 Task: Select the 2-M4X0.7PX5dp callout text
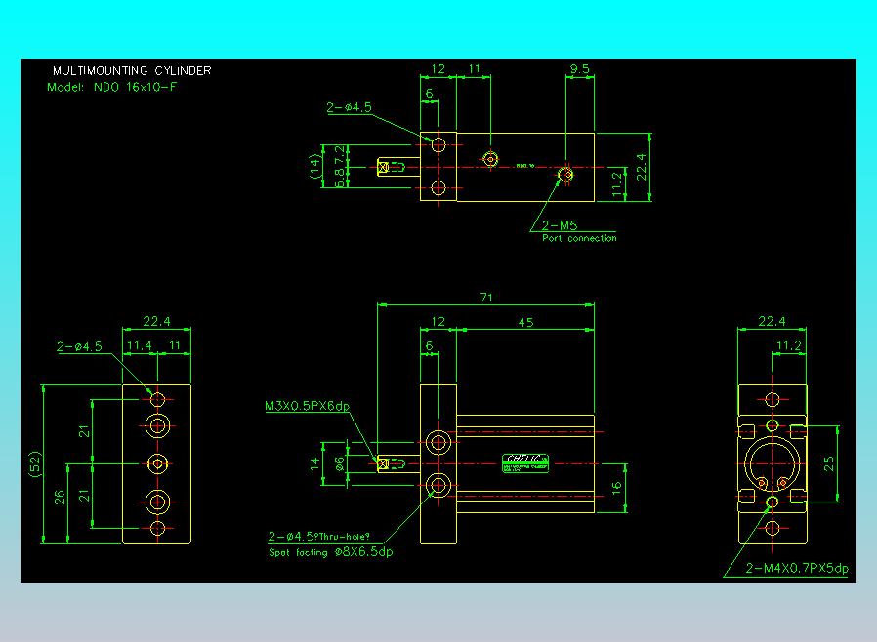coord(797,568)
